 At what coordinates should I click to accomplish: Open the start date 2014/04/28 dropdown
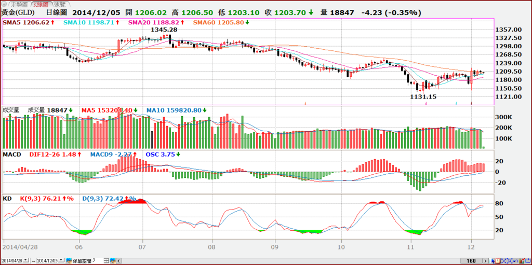tap(25, 260)
